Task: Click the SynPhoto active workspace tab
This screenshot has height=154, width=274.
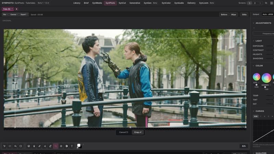Action: (x=110, y=3)
